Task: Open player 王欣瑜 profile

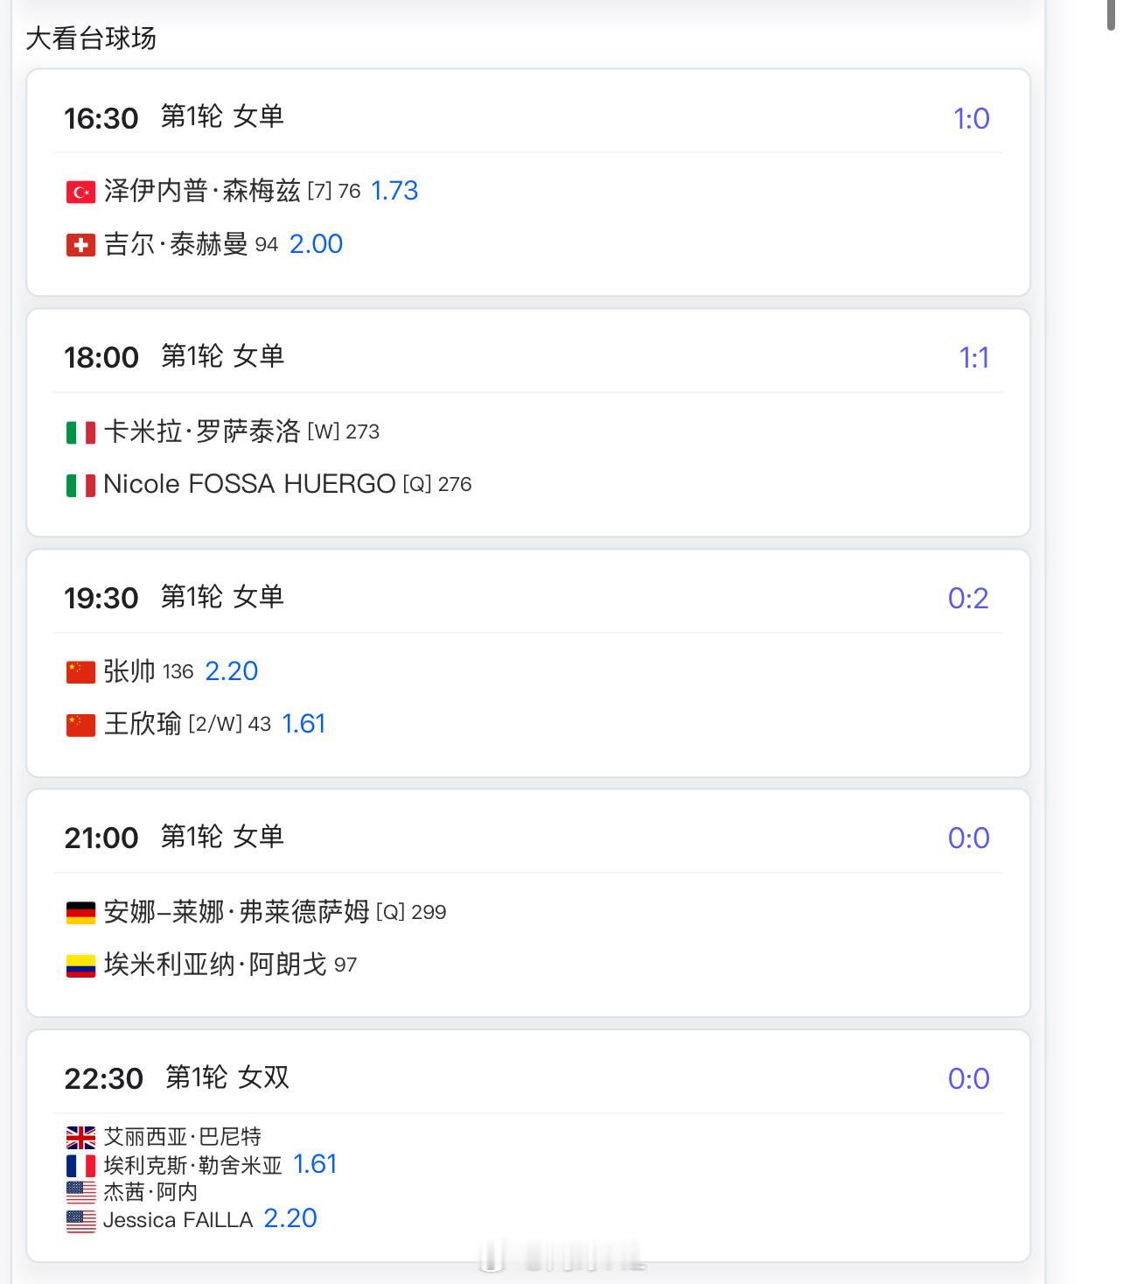Action: tap(143, 724)
